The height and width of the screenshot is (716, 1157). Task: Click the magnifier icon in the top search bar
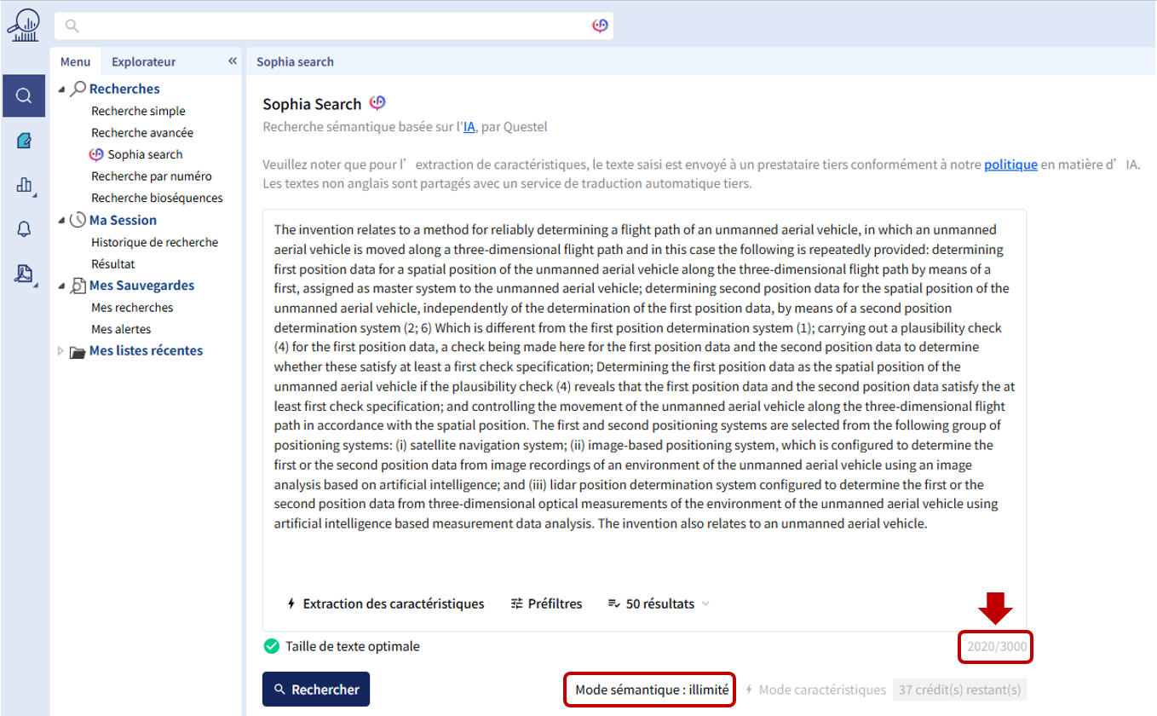(72, 26)
